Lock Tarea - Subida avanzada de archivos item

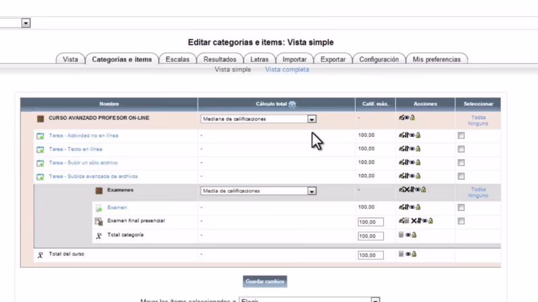coord(418,176)
